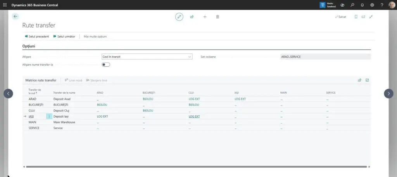Open page in new window icon
Image resolution: width=397 pixels, height=177 pixels.
tap(363, 17)
